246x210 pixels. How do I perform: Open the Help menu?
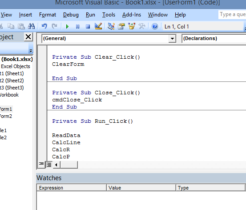coord(180,15)
